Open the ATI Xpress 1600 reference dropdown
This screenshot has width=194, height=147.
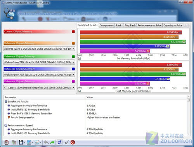click(x=73, y=88)
